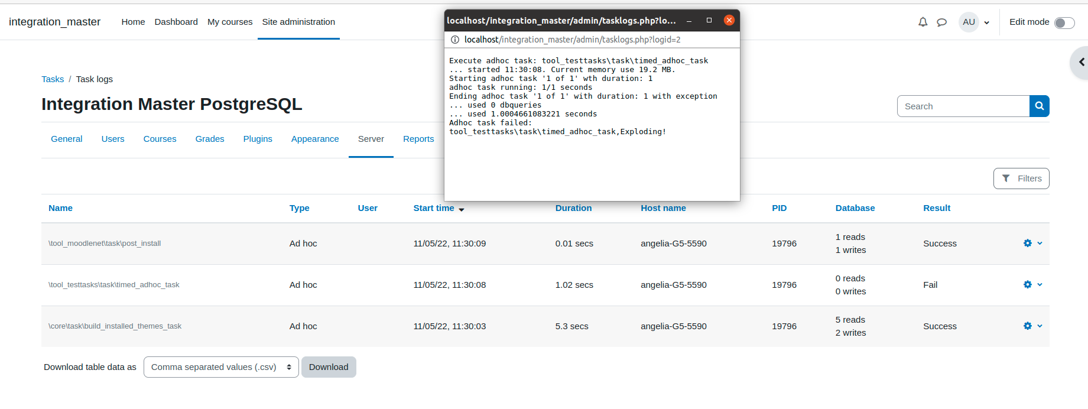Sort table by Database column
The width and height of the screenshot is (1088, 409).
tap(855, 208)
